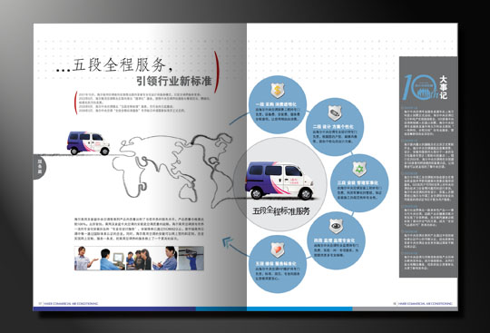Click the dollar-sign shield icon

277,90
